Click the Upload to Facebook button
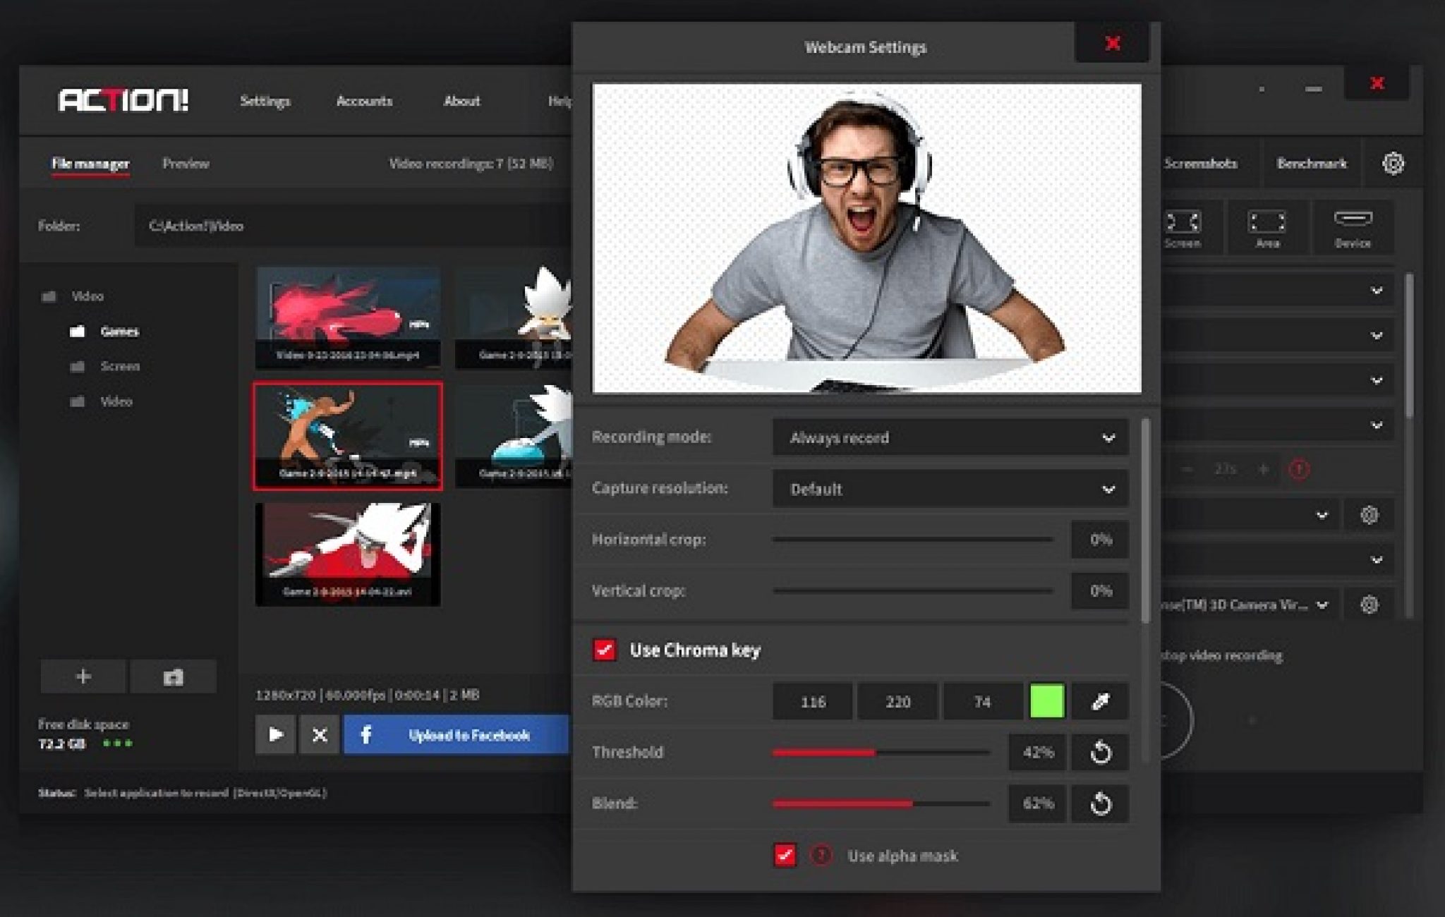The height and width of the screenshot is (917, 1445). coord(456,735)
